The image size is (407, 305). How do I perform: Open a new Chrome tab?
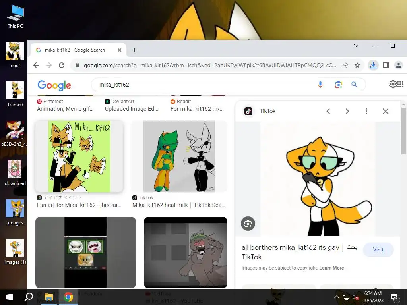(x=134, y=50)
